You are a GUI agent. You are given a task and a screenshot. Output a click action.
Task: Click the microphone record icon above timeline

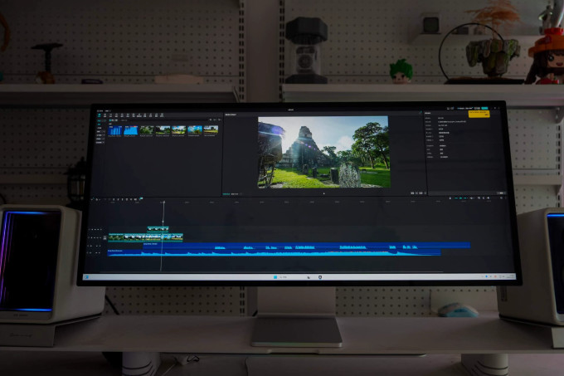tap(450, 198)
